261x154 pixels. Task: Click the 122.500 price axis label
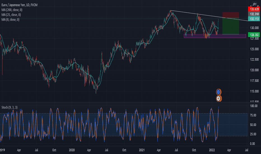point(254,59)
